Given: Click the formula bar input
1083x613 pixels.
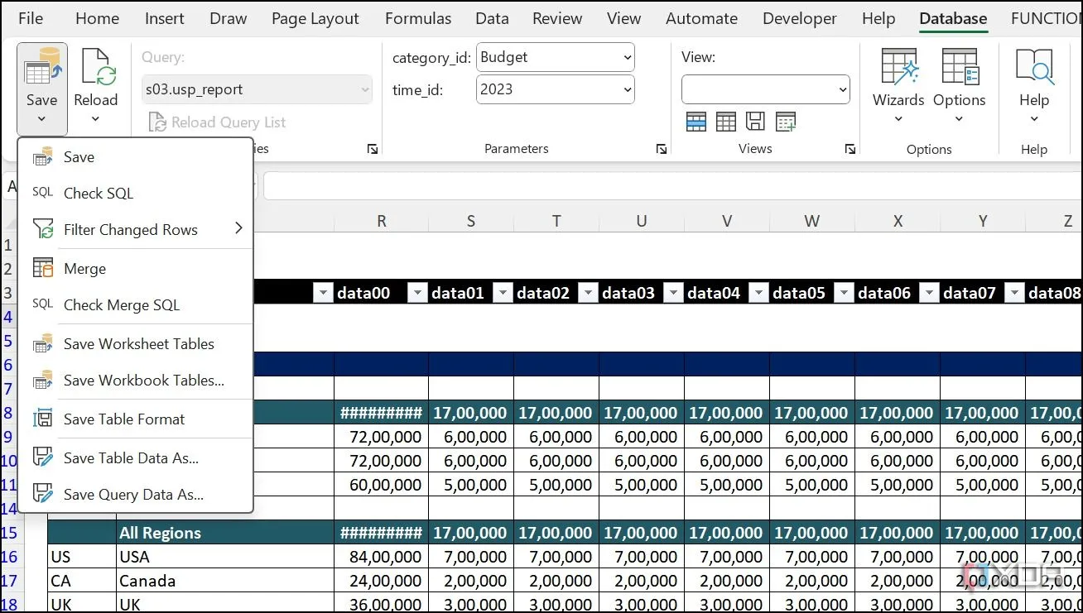Looking at the screenshot, I should 672,186.
